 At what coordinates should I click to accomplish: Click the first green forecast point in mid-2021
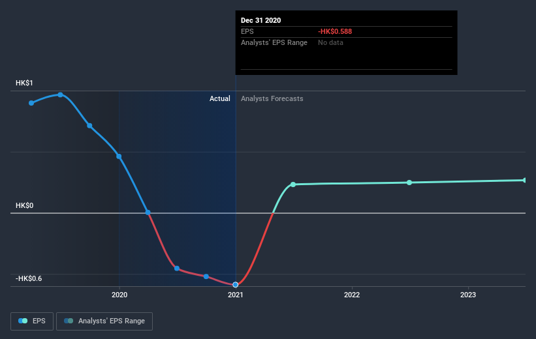click(293, 184)
